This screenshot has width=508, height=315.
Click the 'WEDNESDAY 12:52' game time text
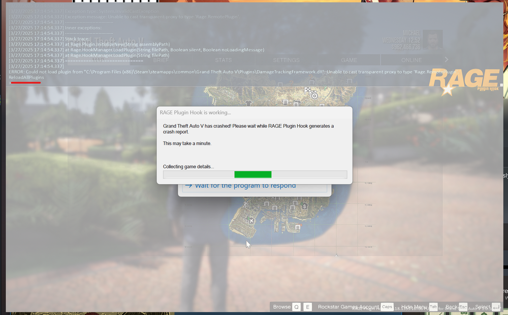tap(401, 41)
